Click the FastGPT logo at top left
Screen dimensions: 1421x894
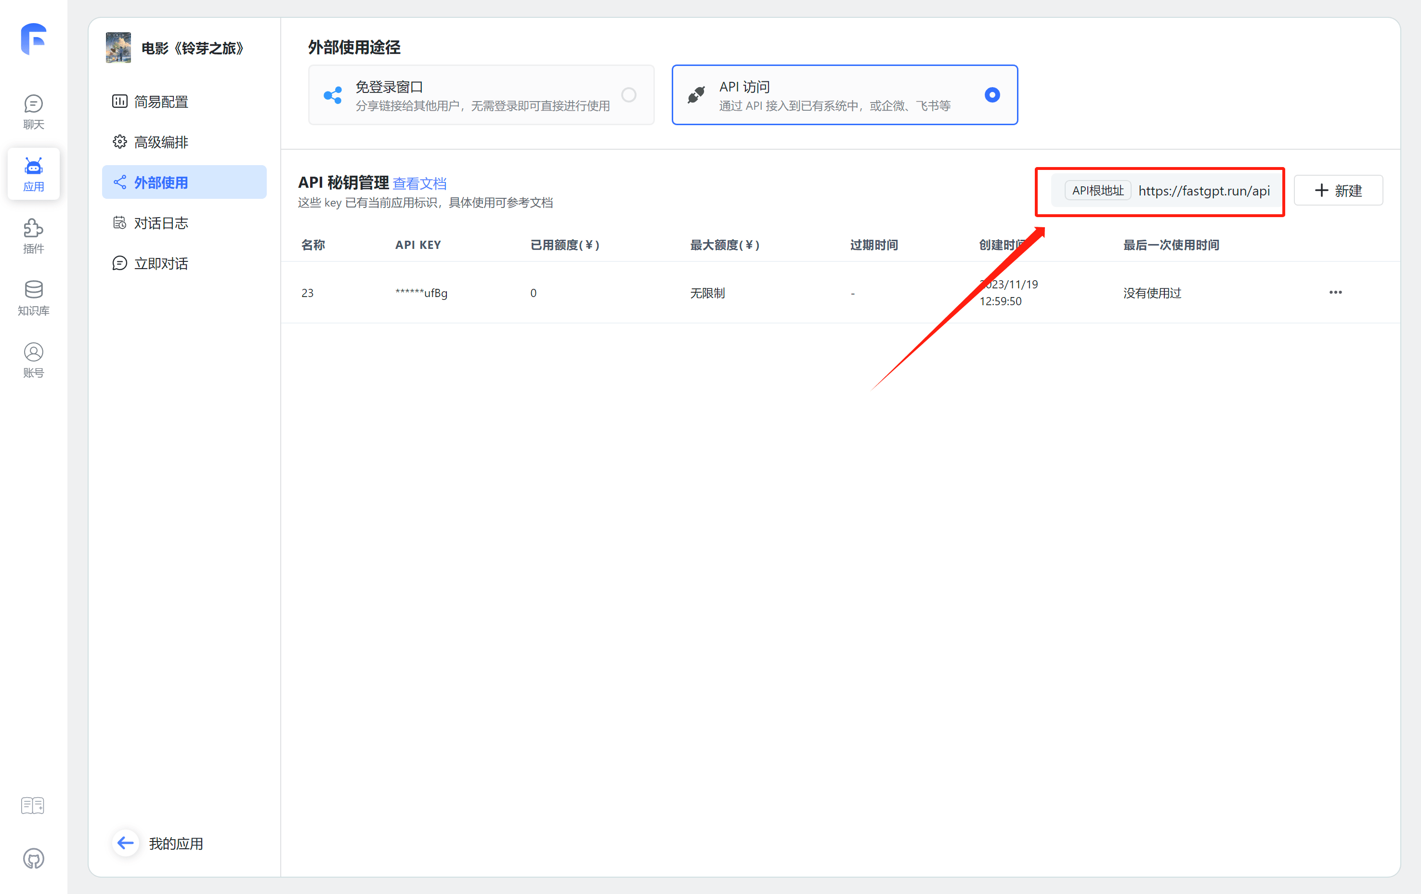tap(34, 39)
